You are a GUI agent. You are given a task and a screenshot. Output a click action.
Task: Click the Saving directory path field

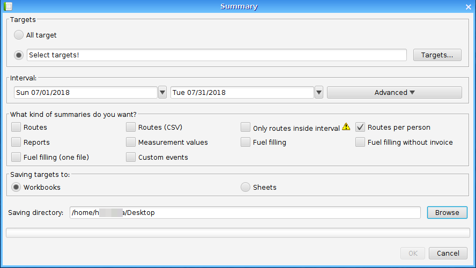[x=245, y=213]
